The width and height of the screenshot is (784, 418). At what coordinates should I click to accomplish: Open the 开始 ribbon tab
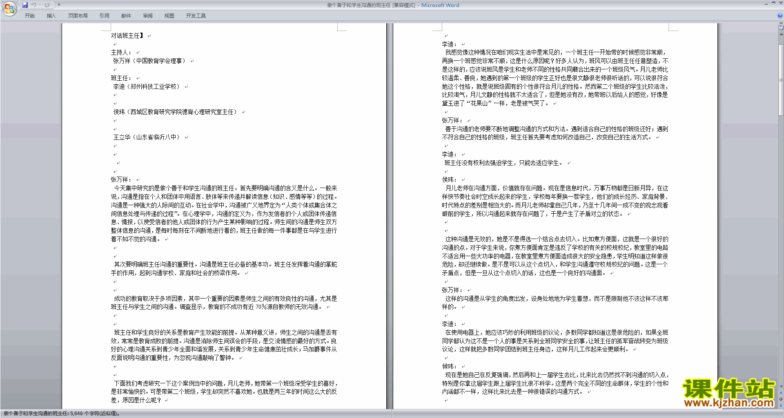pyautogui.click(x=30, y=15)
